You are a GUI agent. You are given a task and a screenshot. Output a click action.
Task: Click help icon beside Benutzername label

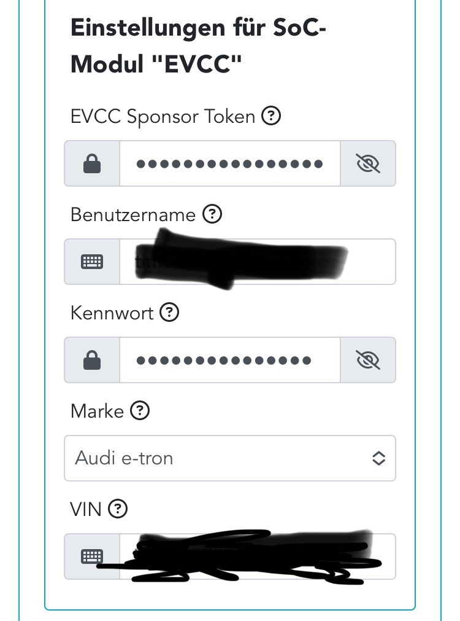(x=212, y=214)
